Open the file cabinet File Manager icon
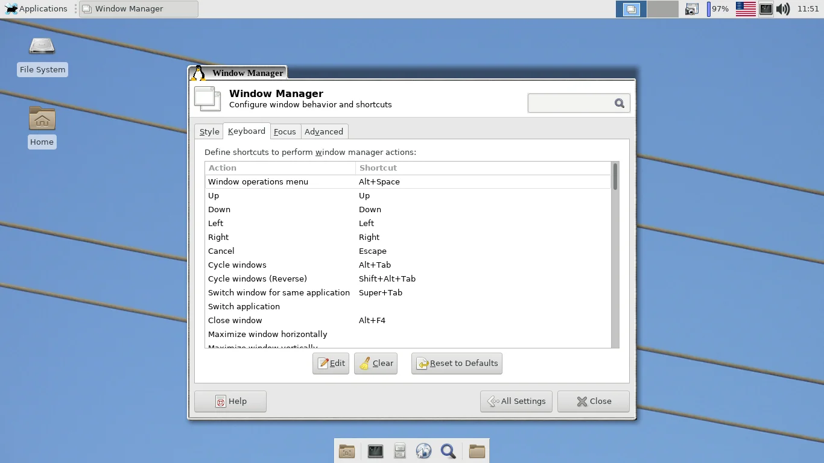Screen dimensions: 824x463 pos(400,451)
